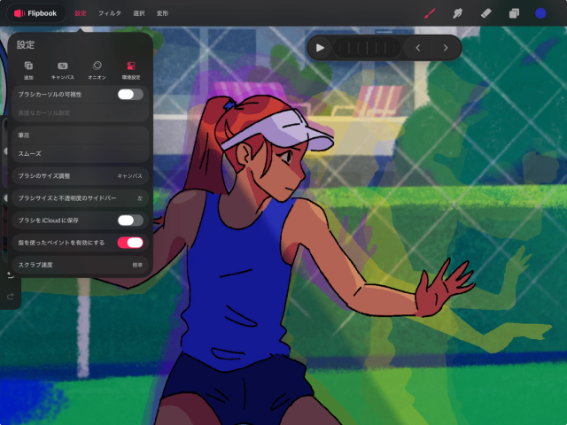Change ブラシサイズと不透明度のサイドバー side option
The width and height of the screenshot is (567, 425).
pyautogui.click(x=81, y=198)
